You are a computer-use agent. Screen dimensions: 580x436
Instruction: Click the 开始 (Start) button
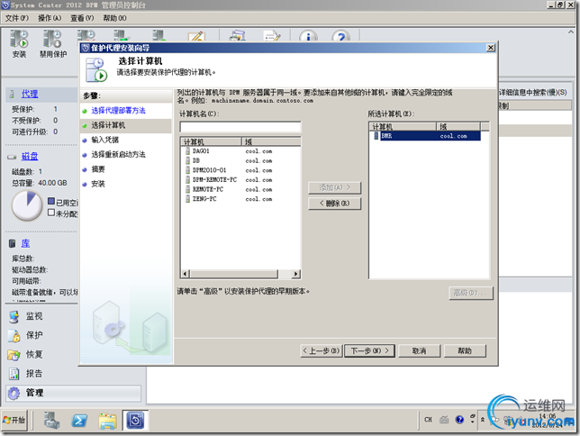[x=14, y=420]
